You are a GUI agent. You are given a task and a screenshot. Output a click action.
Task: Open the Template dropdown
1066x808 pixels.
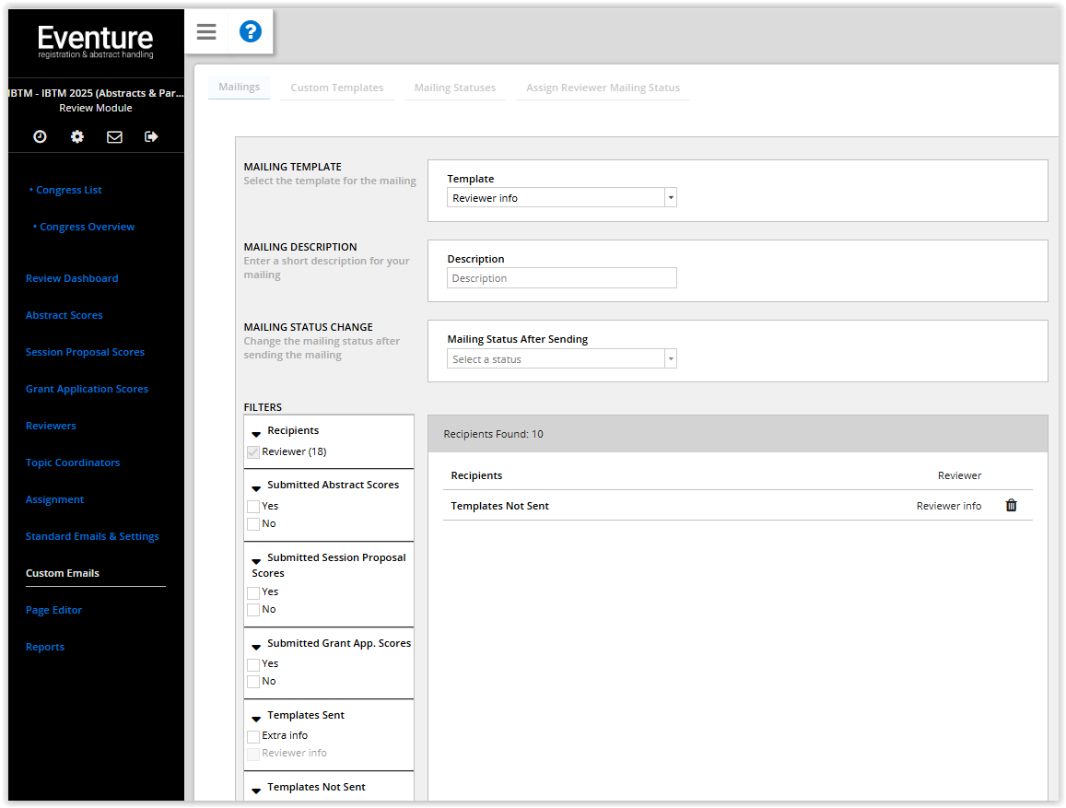click(x=561, y=198)
